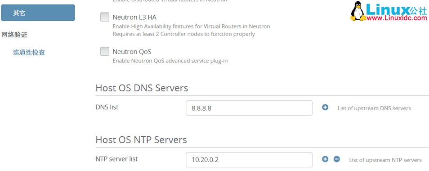
Task: Select the 其它 sidebar tab
Action: coord(38,13)
